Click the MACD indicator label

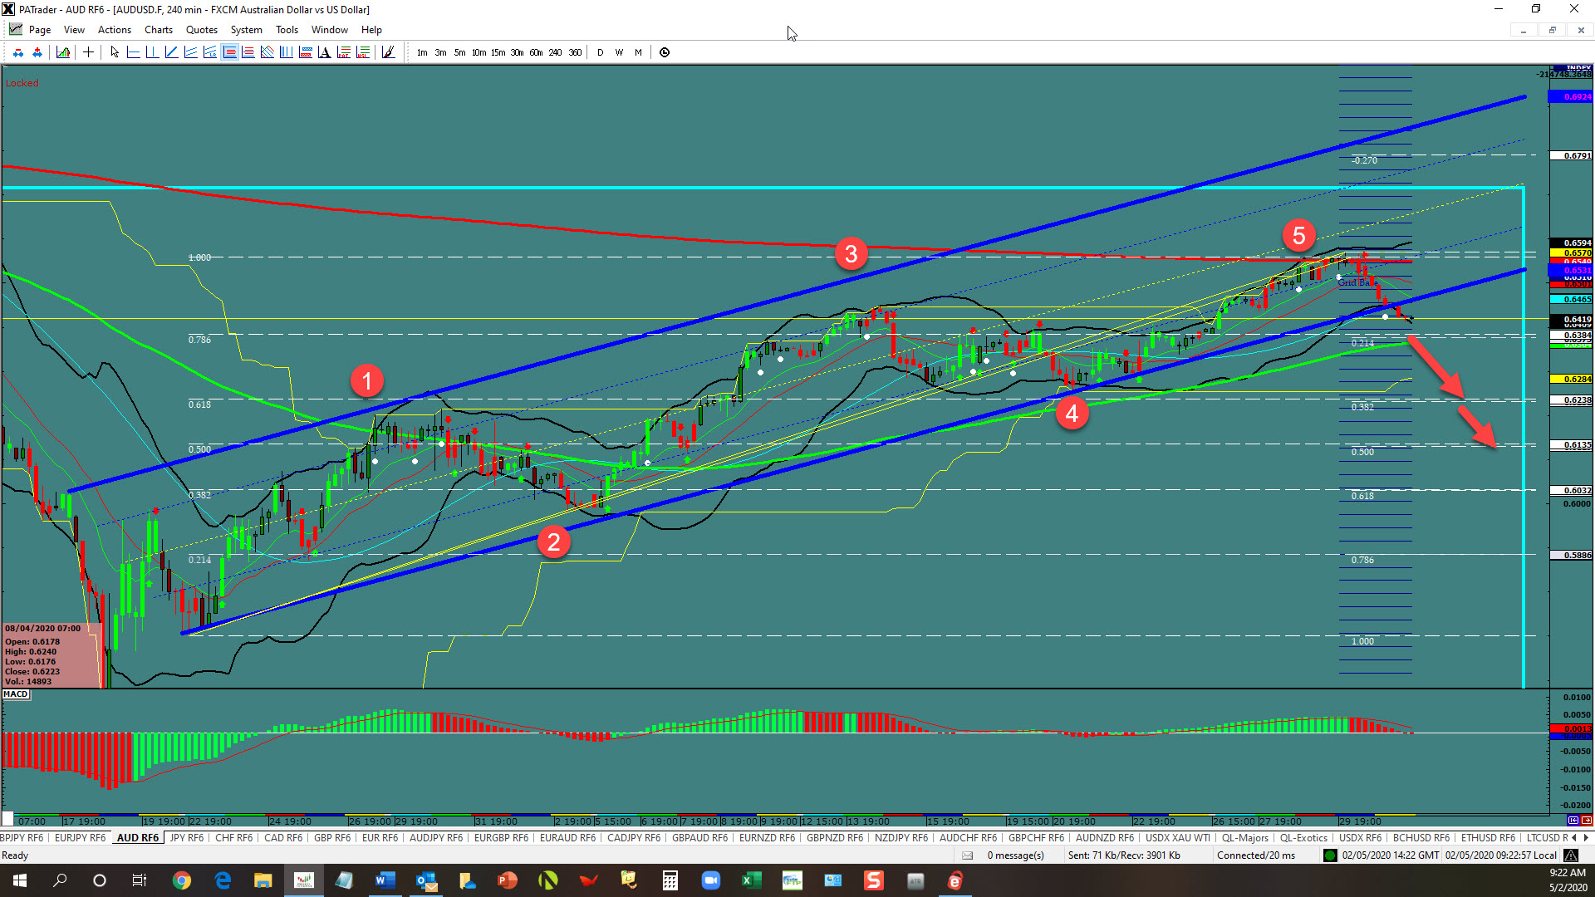(x=16, y=694)
